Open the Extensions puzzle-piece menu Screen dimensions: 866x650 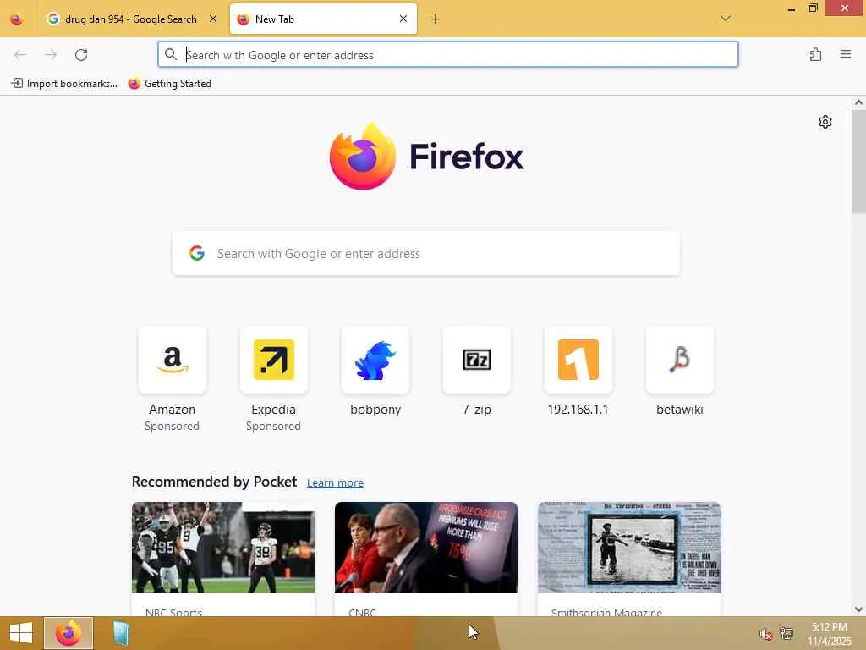(816, 54)
